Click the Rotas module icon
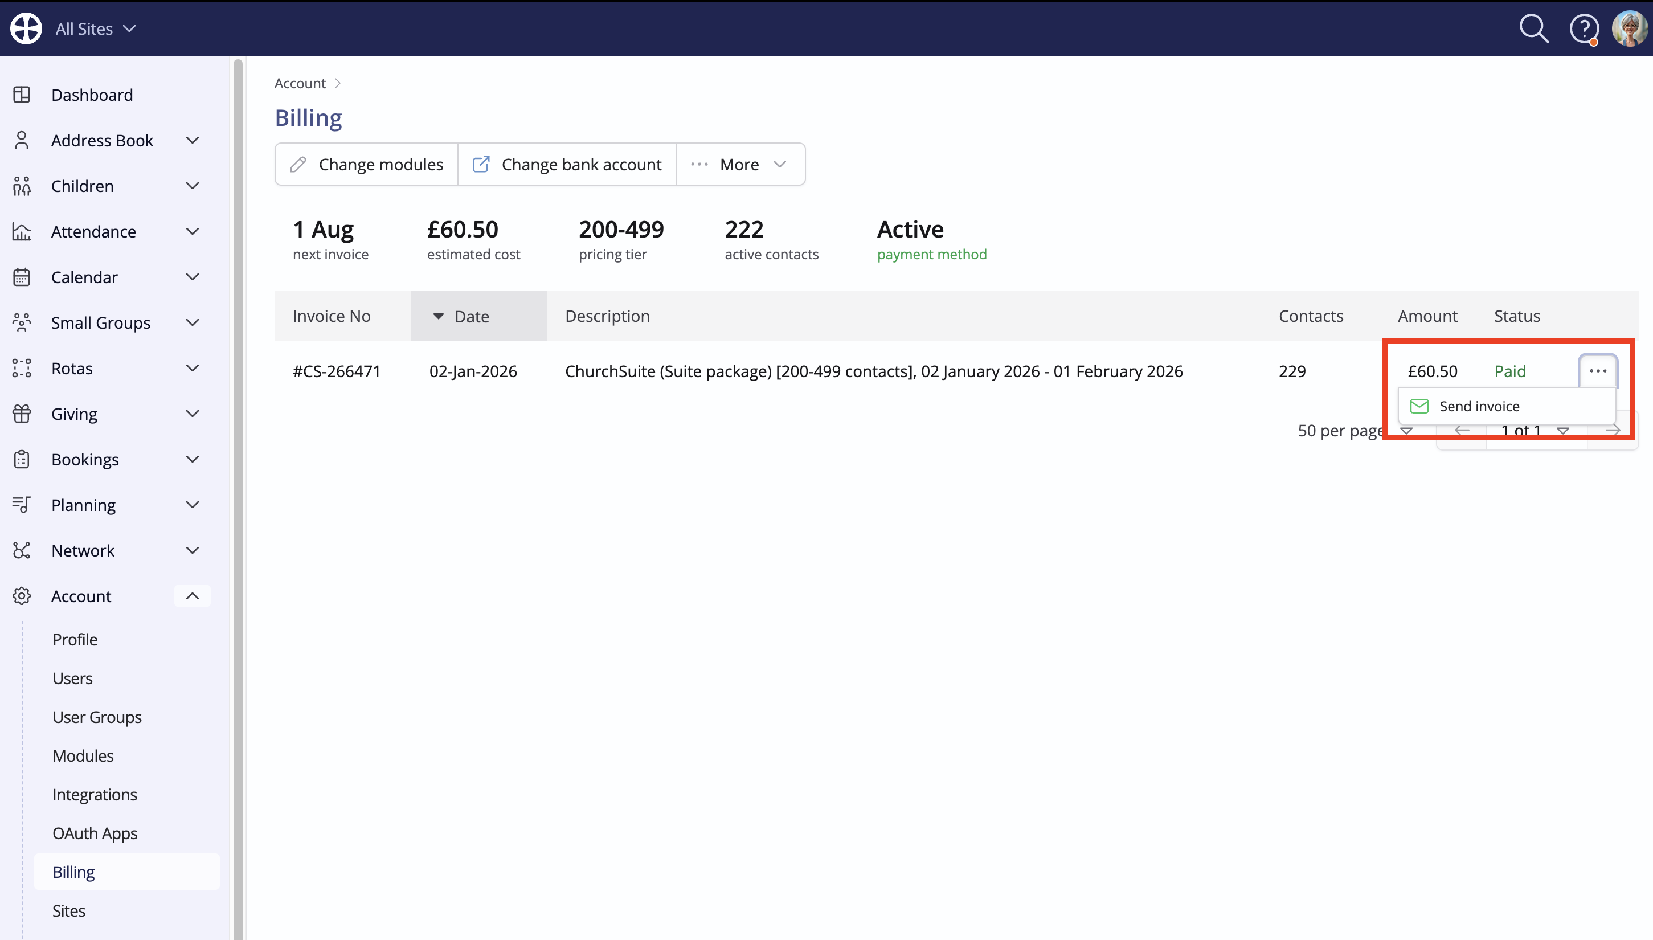The image size is (1653, 940). tap(22, 368)
